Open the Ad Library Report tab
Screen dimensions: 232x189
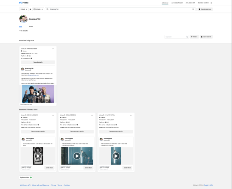coord(177,3)
